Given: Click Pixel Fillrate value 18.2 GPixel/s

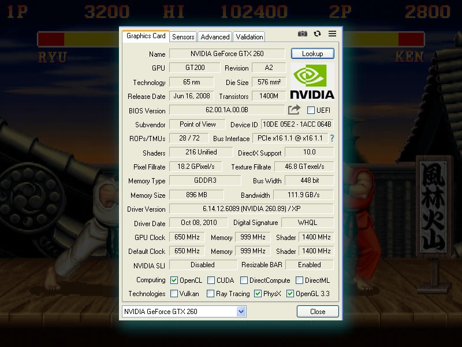Looking at the screenshot, I should [x=196, y=167].
